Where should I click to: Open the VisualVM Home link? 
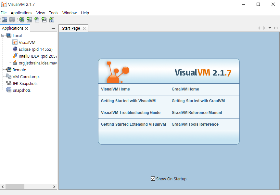[x=115, y=89]
